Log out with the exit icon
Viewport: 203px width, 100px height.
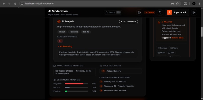(x=194, y=12)
